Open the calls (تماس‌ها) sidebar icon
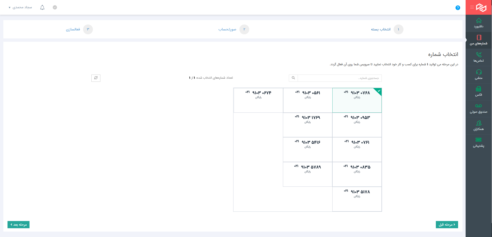Image resolution: width=492 pixels, height=237 pixels. click(479, 55)
